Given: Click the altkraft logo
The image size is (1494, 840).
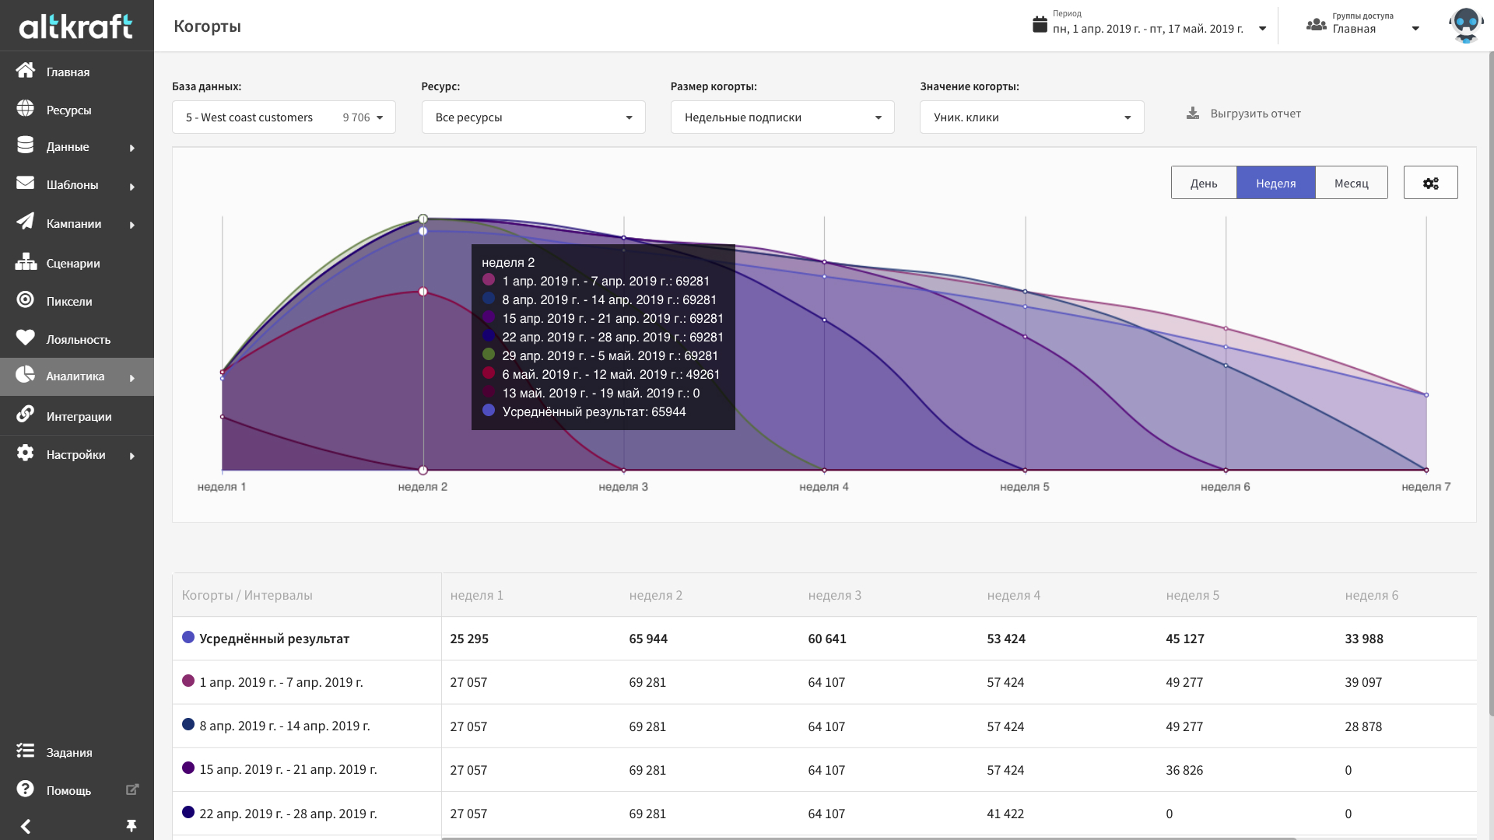Looking at the screenshot, I should point(75,26).
